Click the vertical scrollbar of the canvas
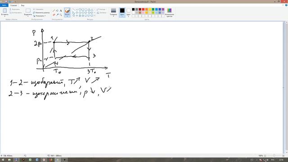288x162 pixels. click(287, 88)
